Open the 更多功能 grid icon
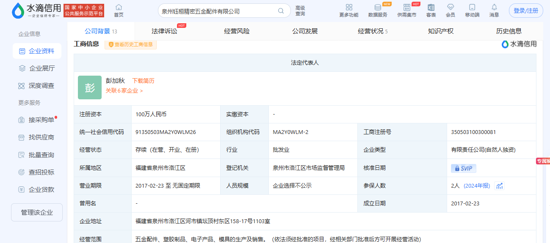 pos(349,8)
